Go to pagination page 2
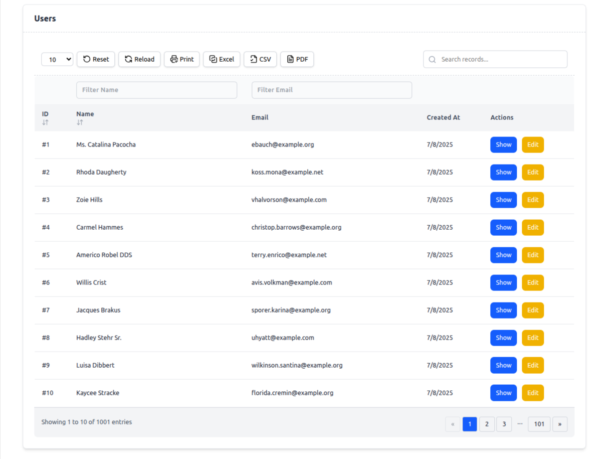 (487, 424)
